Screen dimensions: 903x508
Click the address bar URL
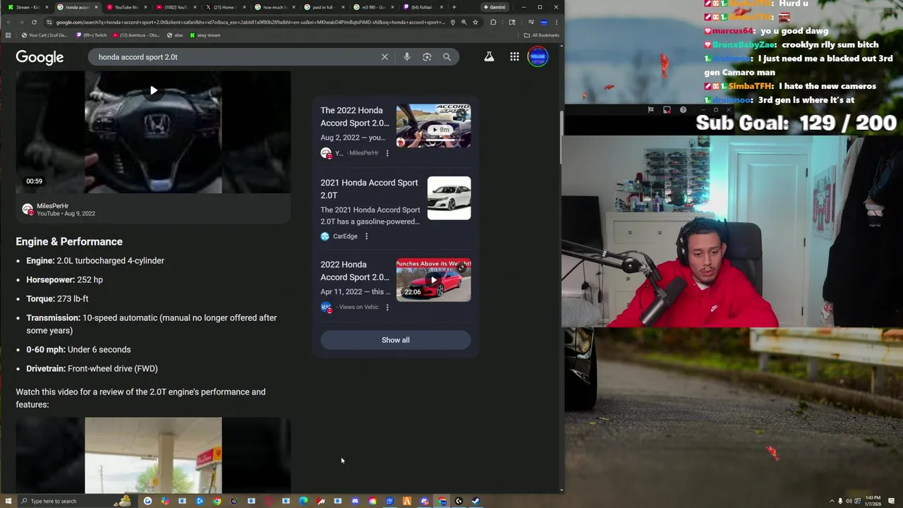tap(250, 22)
